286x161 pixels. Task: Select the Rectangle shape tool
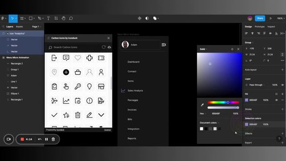pyautogui.click(x=31, y=18)
